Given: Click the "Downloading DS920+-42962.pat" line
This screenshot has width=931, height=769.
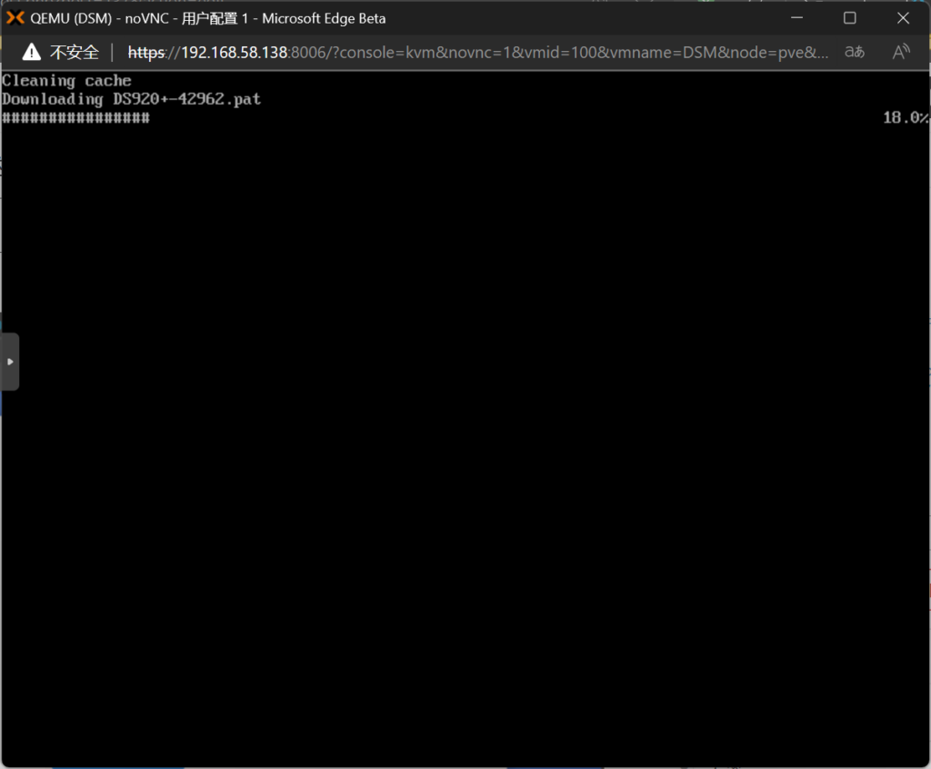Looking at the screenshot, I should click(x=131, y=99).
